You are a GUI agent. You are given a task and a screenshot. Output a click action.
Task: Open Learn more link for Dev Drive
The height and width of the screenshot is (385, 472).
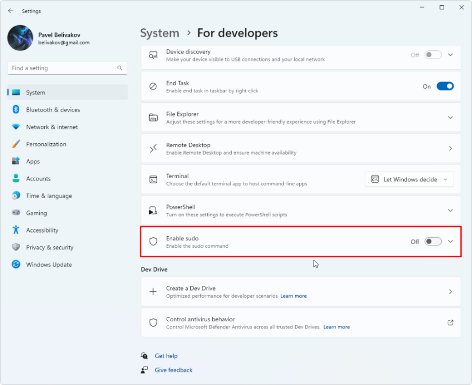294,296
